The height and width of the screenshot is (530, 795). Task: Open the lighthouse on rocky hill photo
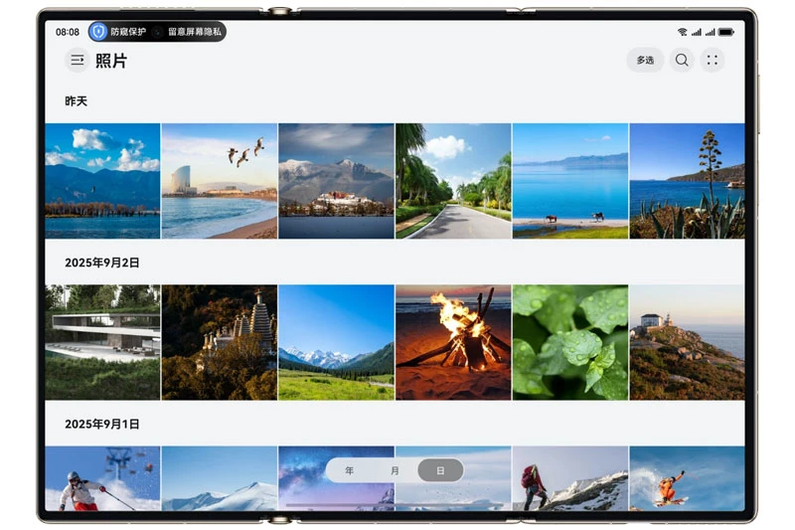click(x=687, y=342)
